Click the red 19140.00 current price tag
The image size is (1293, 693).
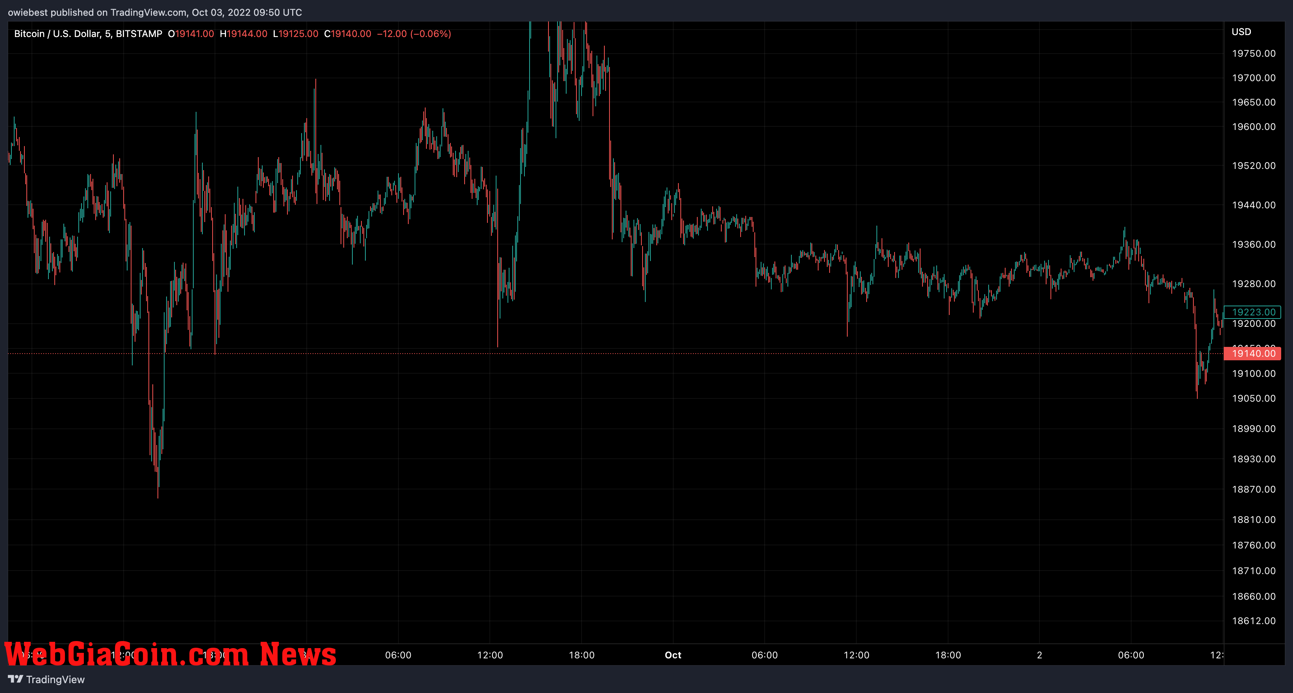pyautogui.click(x=1252, y=353)
